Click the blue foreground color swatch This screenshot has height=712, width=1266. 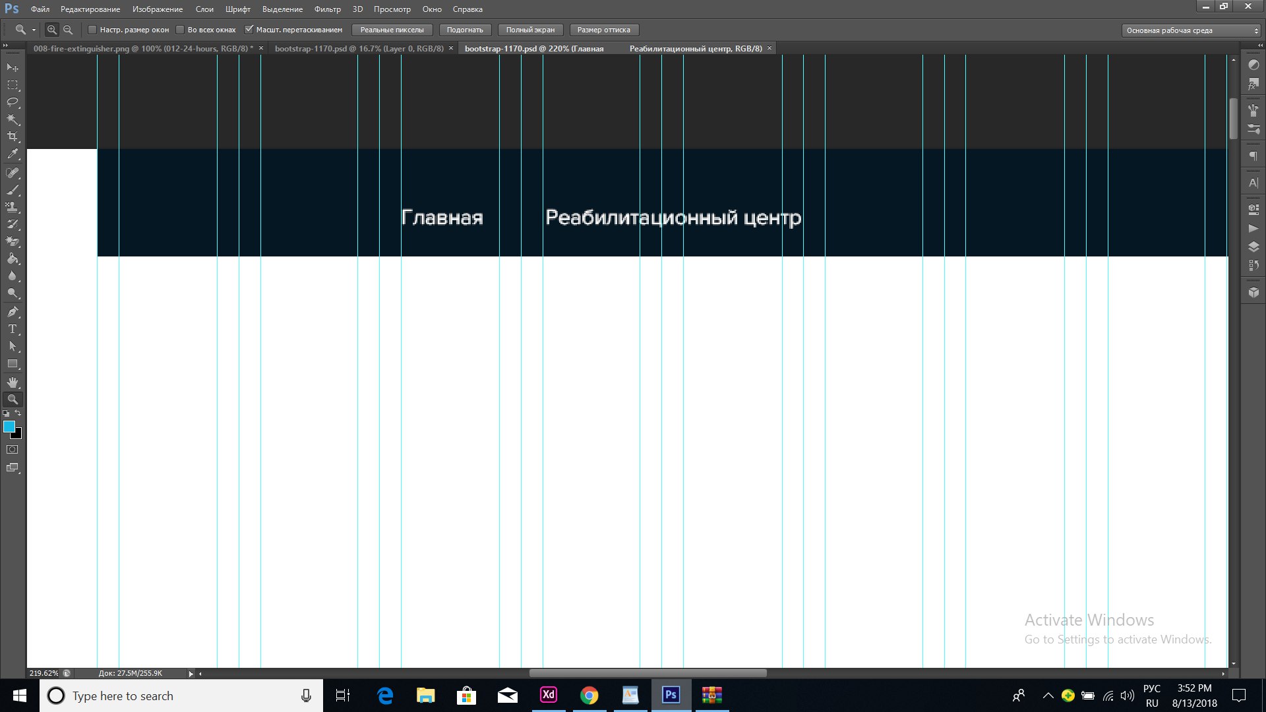click(x=9, y=427)
